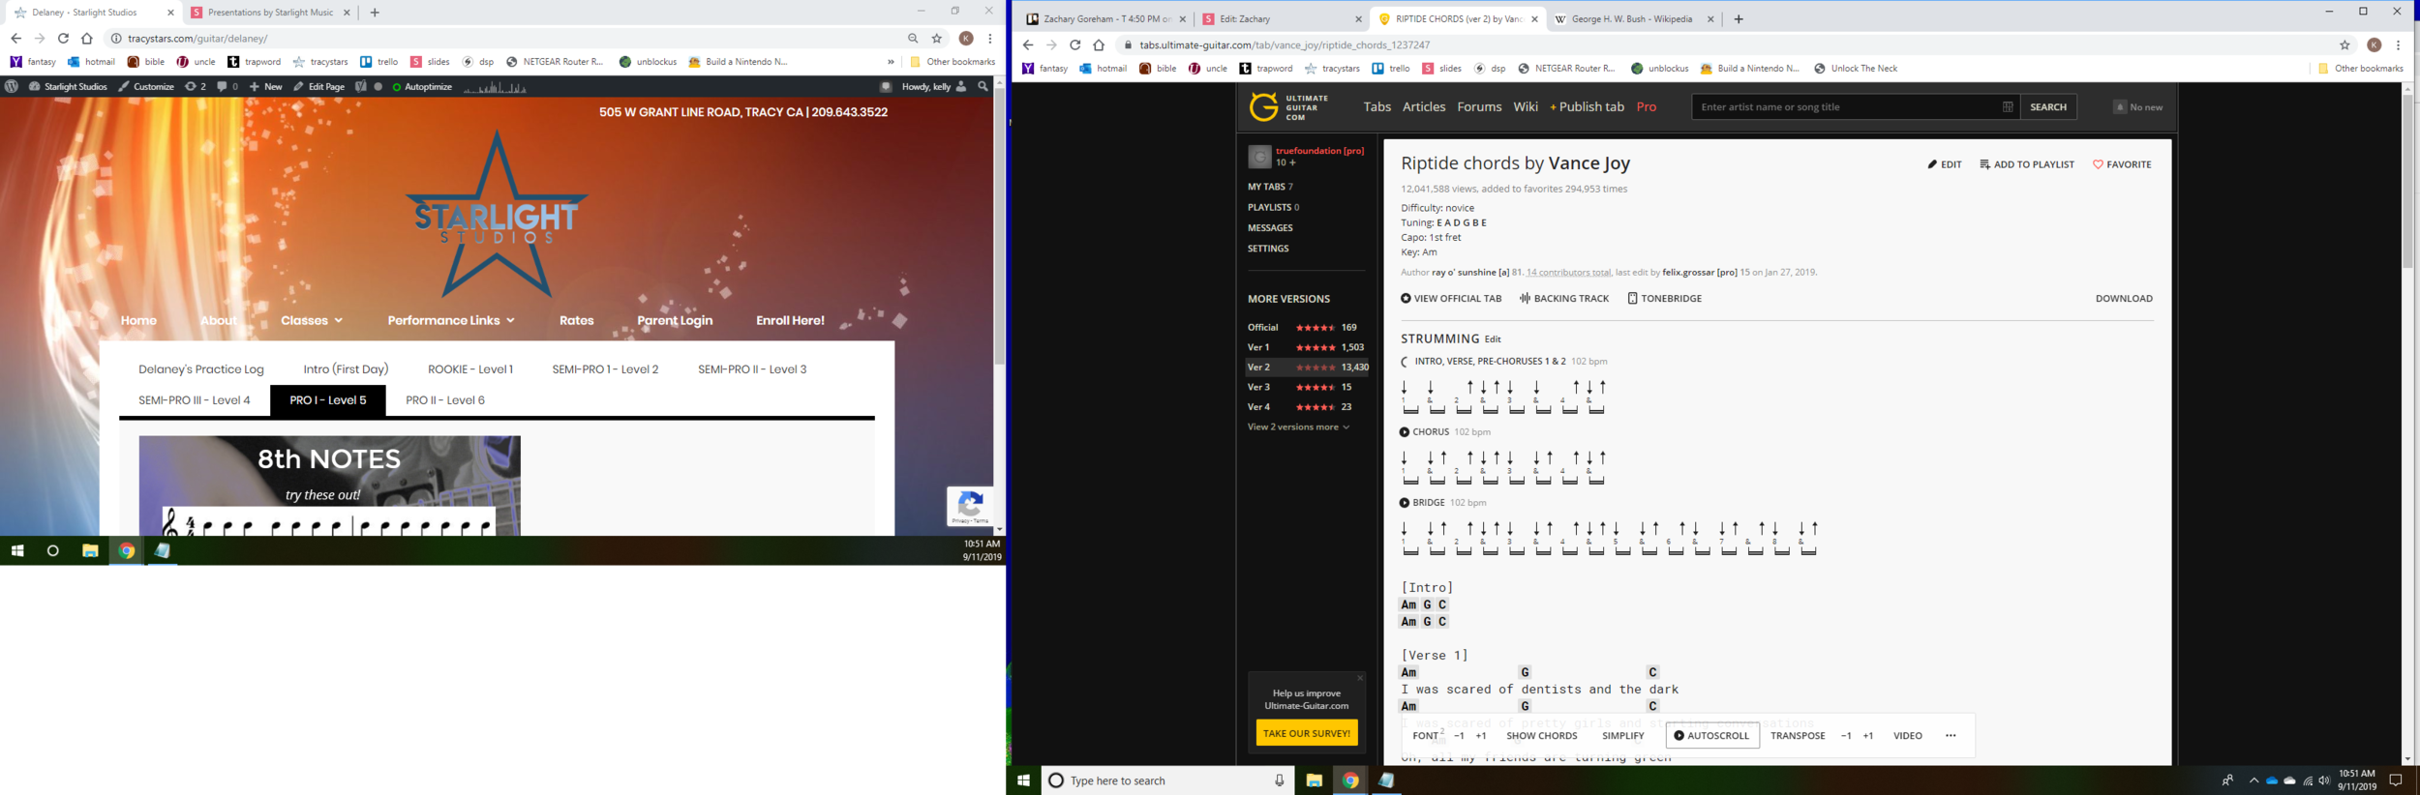Play the BRIDGE strumming pattern
Image resolution: width=2420 pixels, height=795 pixels.
1405,503
